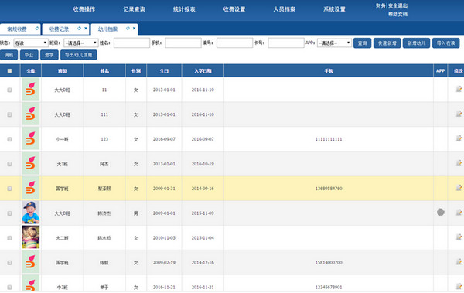Open the 统计报表 menu

pyautogui.click(x=184, y=9)
